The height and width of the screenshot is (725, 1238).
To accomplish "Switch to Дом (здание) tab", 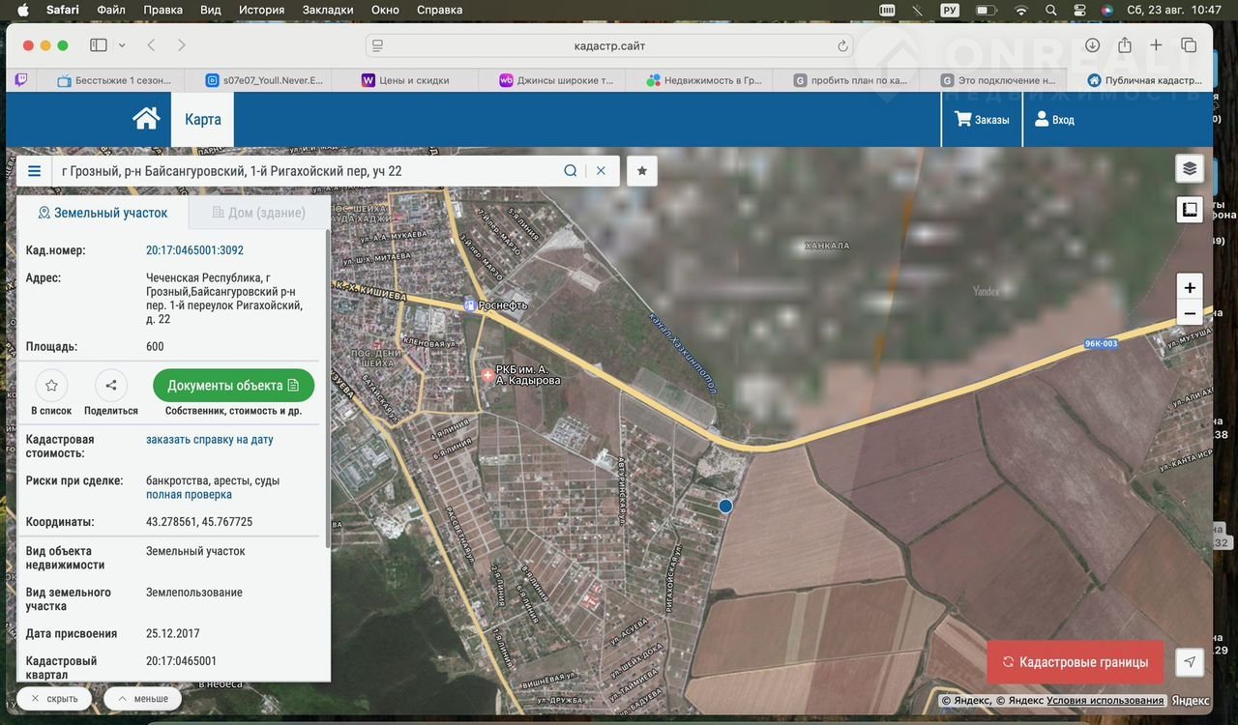I will pyautogui.click(x=258, y=213).
